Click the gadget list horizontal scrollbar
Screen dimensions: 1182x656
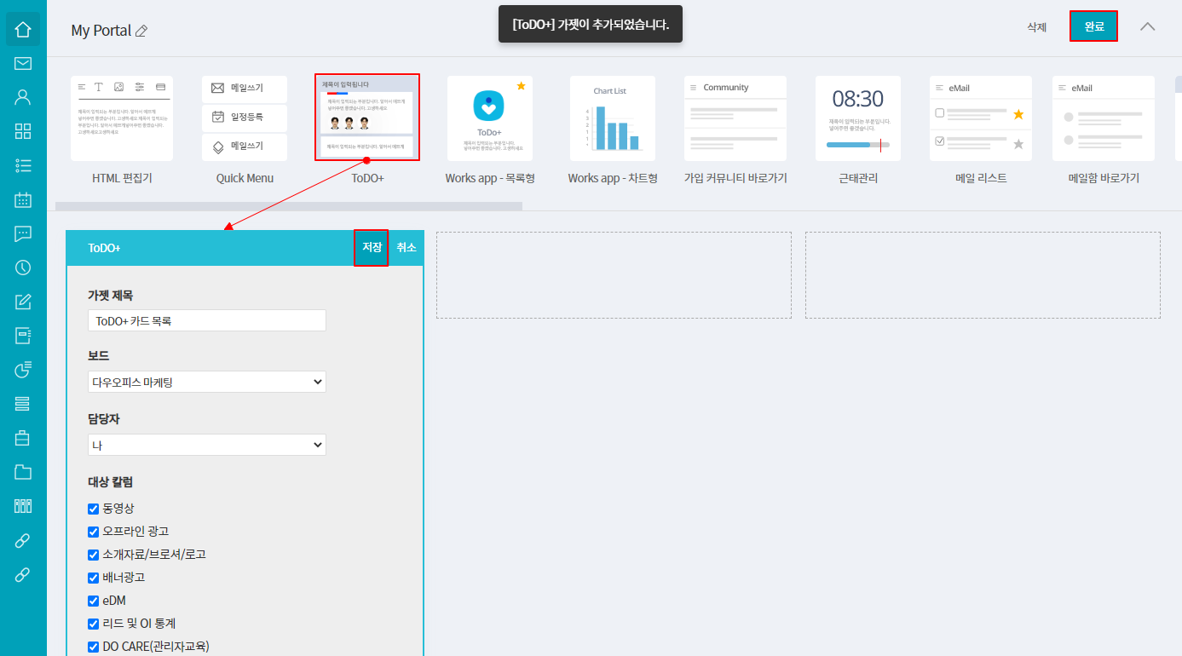pos(289,206)
